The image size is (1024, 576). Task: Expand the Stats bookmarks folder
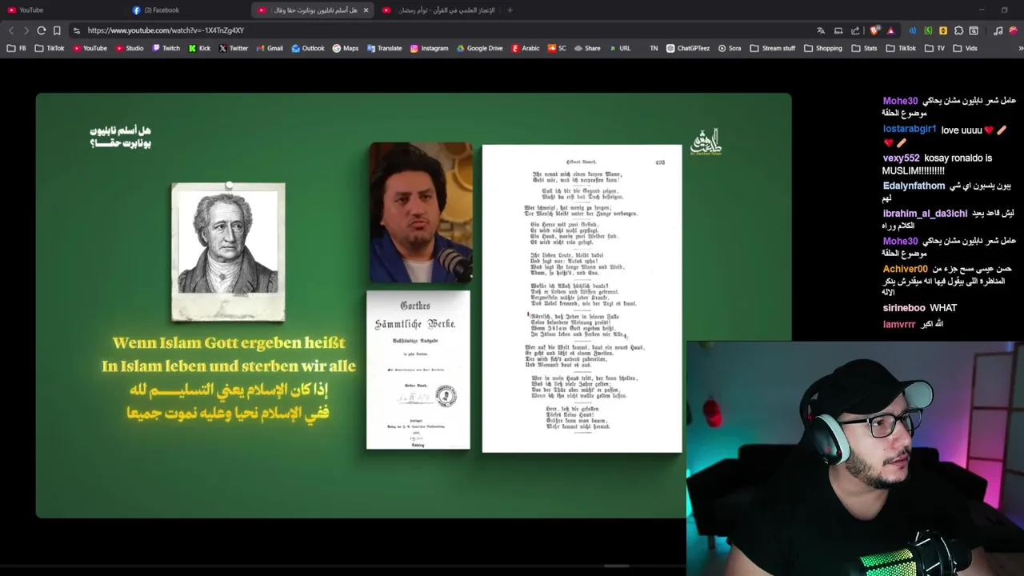click(864, 48)
